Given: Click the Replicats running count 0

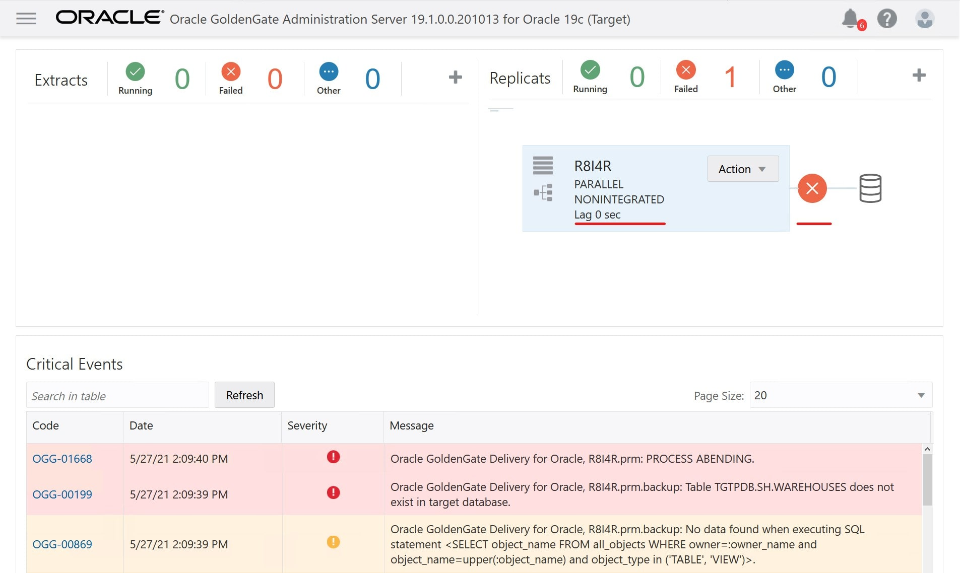Looking at the screenshot, I should coord(637,78).
